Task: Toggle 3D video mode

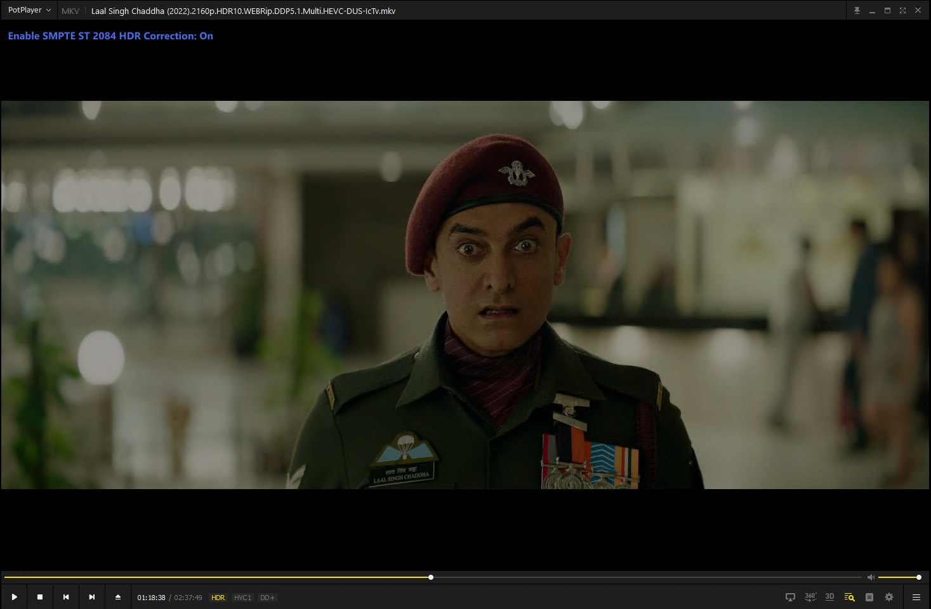Action: click(829, 597)
